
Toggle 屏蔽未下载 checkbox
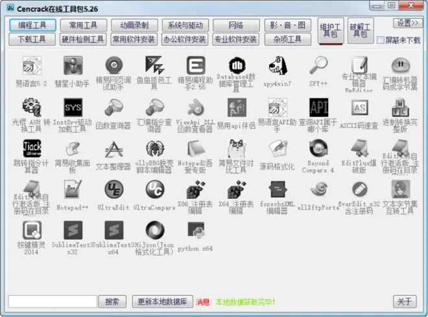pos(381,40)
